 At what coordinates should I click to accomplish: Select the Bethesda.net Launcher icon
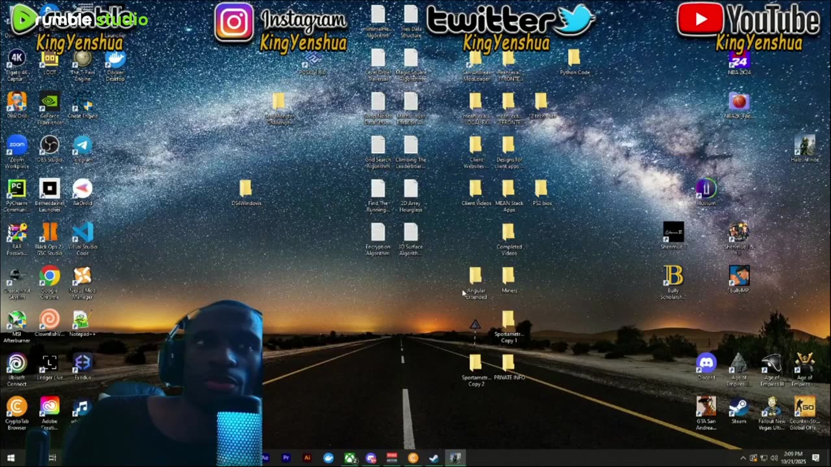click(49, 196)
